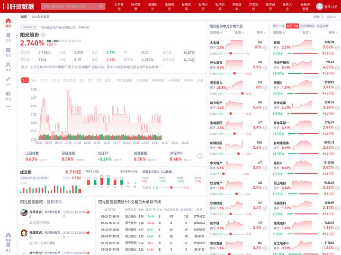Image resolution: width=341 pixels, height=255 pixels.
Task: Click the user avatar icon in header
Action: 320,6
